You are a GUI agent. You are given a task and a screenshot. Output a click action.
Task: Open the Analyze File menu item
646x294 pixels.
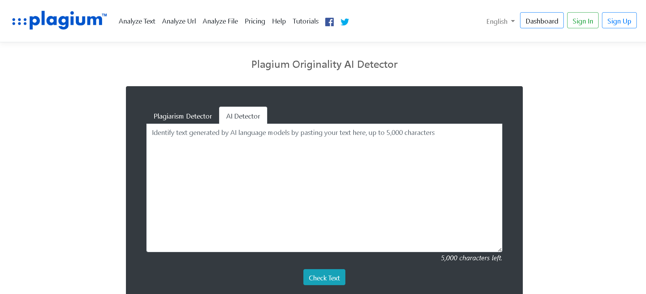click(220, 21)
